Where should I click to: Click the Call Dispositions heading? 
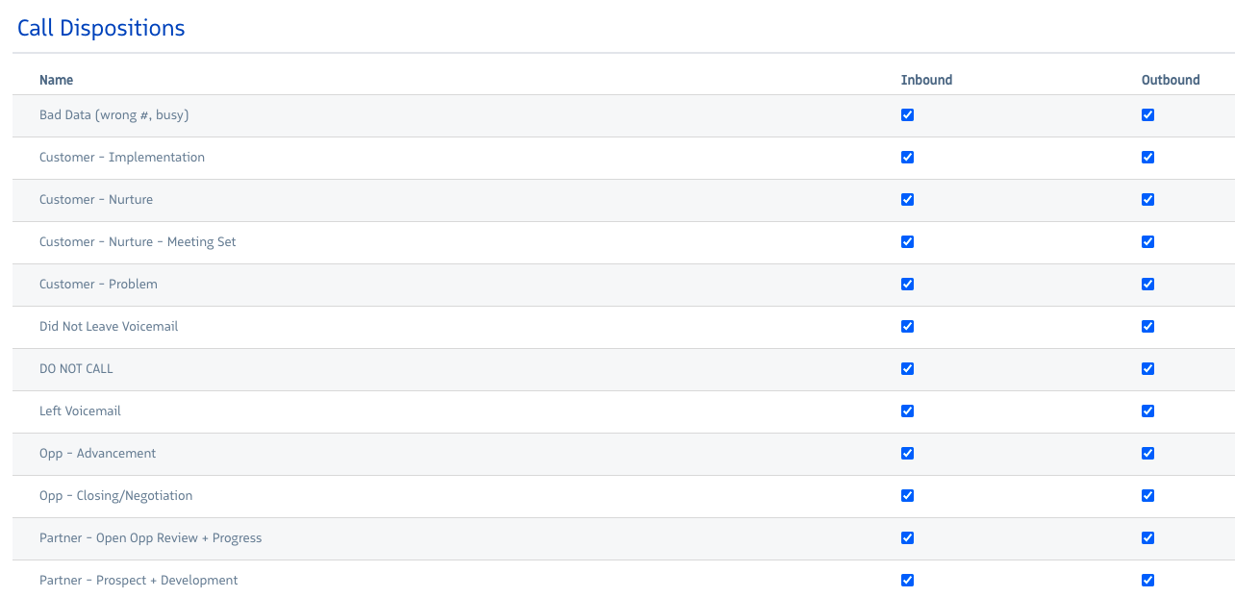101,28
